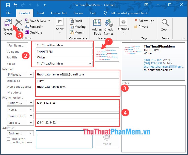This screenshot has height=155, width=188.
Task: Open the More dropdown in Communicate
Action: pos(77,32)
